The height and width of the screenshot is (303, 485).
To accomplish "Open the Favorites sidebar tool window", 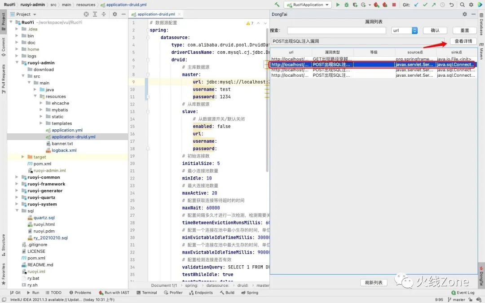I will point(4,274).
